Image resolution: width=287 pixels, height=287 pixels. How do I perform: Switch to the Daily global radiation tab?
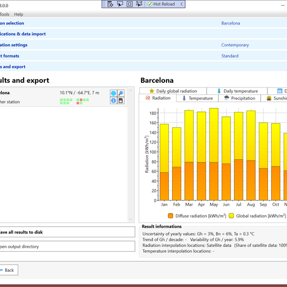[173, 91]
